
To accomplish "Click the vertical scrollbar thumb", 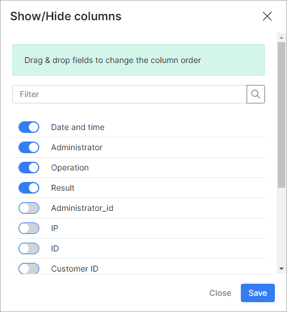I will tap(281, 115).
